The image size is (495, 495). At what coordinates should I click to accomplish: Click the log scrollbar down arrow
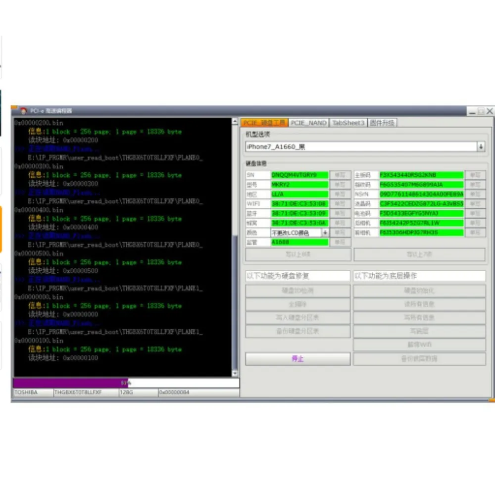[x=235, y=373]
